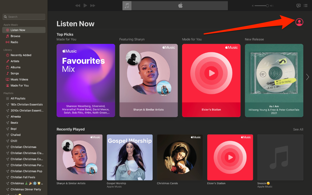Image resolution: width=312 pixels, height=195 pixels.
Task: Open Sharyn & Similar Artists in Recently Played
Action: point(80,158)
